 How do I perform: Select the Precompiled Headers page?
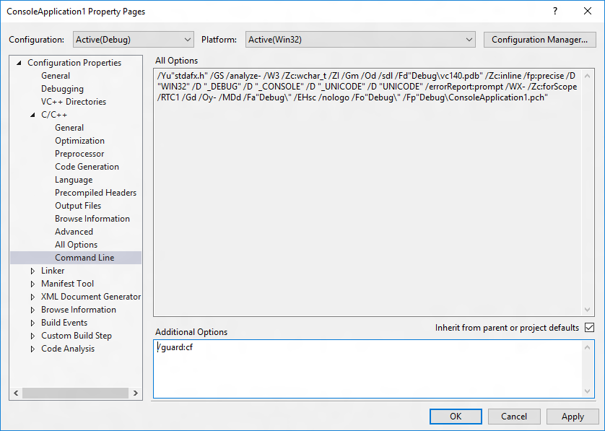point(95,192)
